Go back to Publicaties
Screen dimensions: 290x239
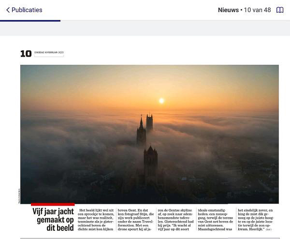[27, 10]
